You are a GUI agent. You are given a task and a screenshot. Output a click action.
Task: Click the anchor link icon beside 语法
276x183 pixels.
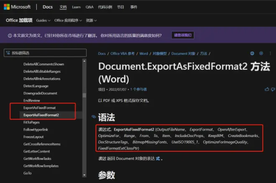tap(94, 117)
